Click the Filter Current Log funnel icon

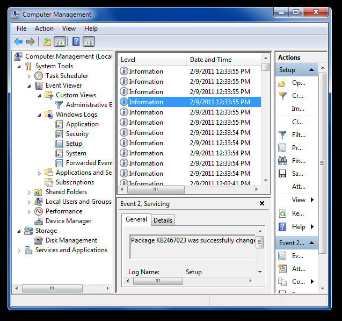coord(282,135)
